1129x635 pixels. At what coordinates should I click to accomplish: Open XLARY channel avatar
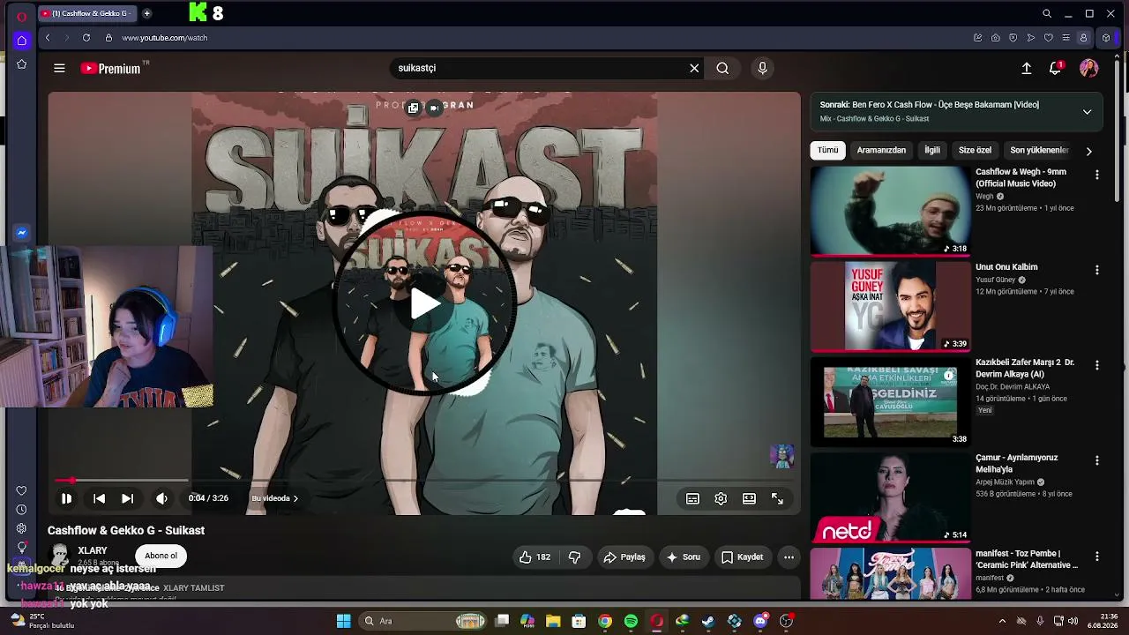coord(60,556)
